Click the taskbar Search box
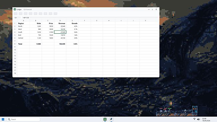The image size is (217, 122). click(23, 119)
